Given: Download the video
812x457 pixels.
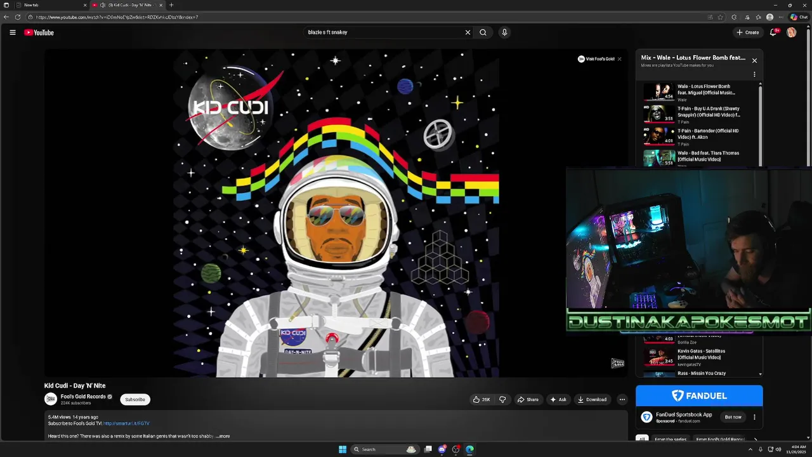Looking at the screenshot, I should click(x=592, y=399).
